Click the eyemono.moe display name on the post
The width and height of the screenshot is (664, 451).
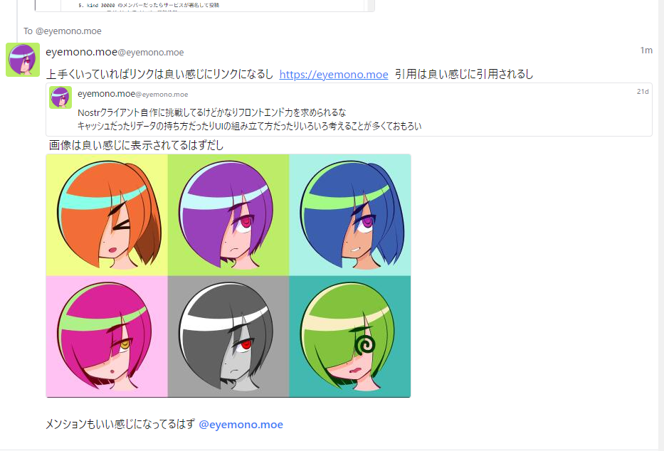coord(81,52)
